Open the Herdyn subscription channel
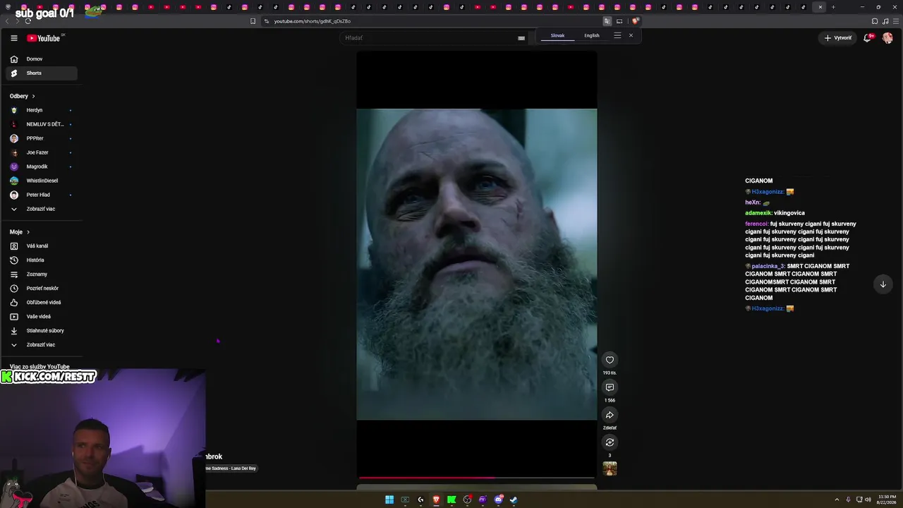The height and width of the screenshot is (508, 903). [x=42, y=110]
